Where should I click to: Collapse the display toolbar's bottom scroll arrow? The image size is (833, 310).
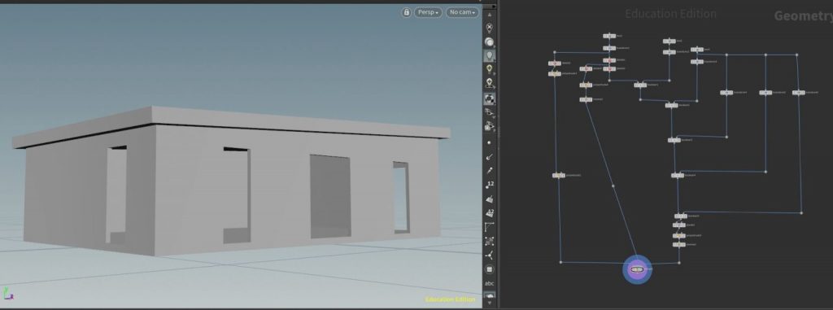click(490, 303)
